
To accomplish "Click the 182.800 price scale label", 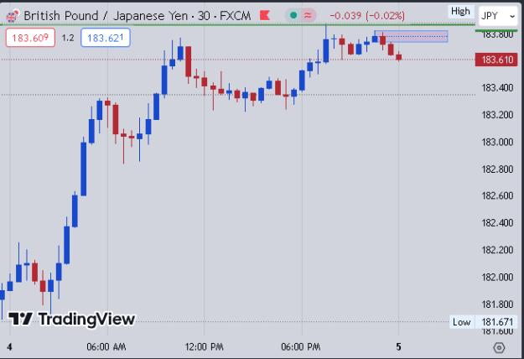I will [497, 169].
